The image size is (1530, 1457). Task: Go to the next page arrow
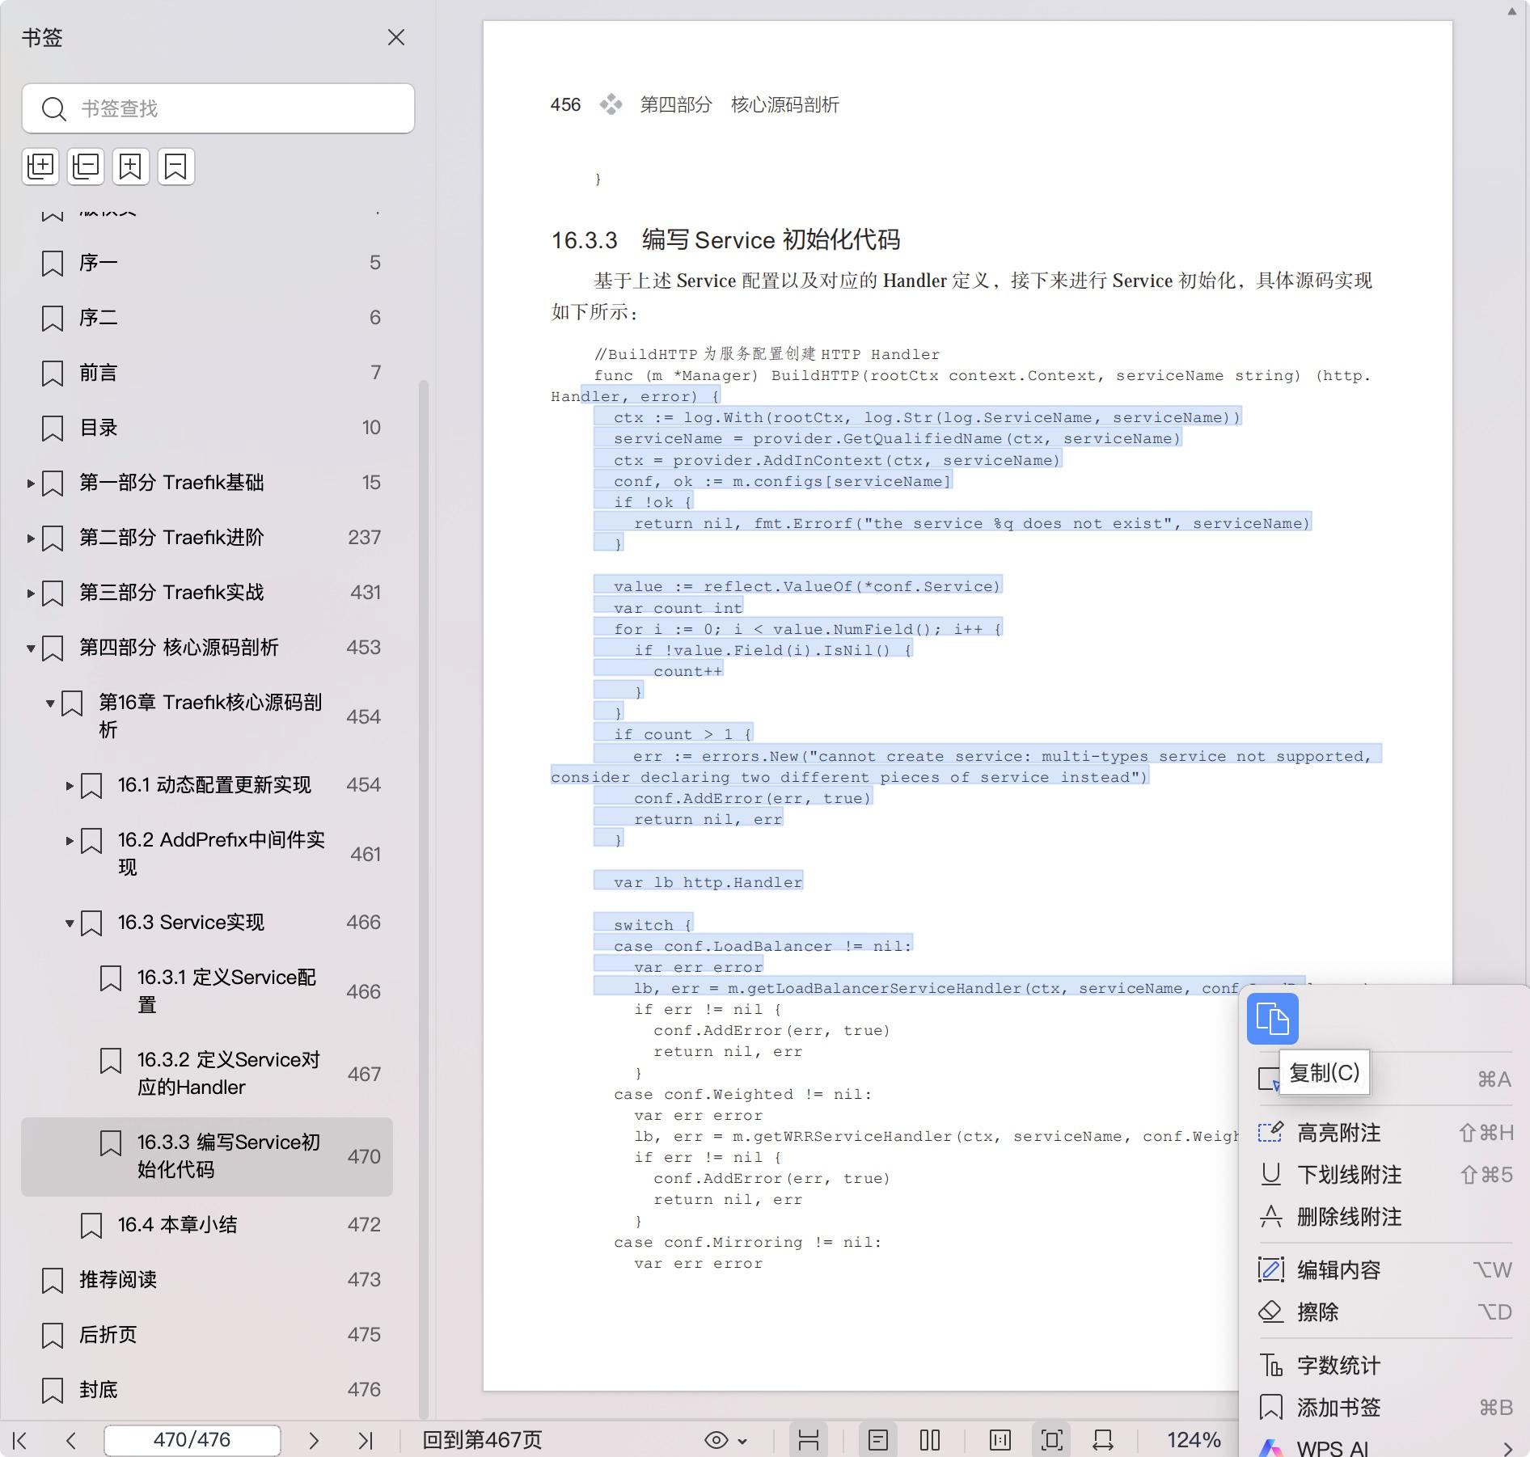pos(314,1440)
